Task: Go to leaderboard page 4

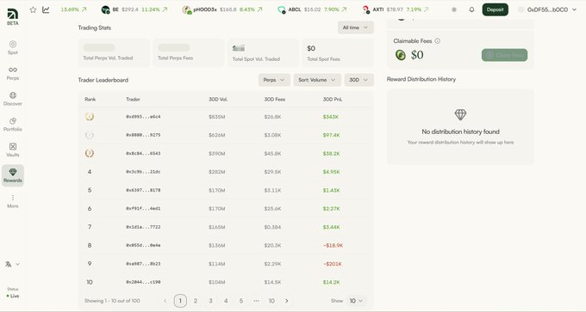Action: (x=226, y=301)
